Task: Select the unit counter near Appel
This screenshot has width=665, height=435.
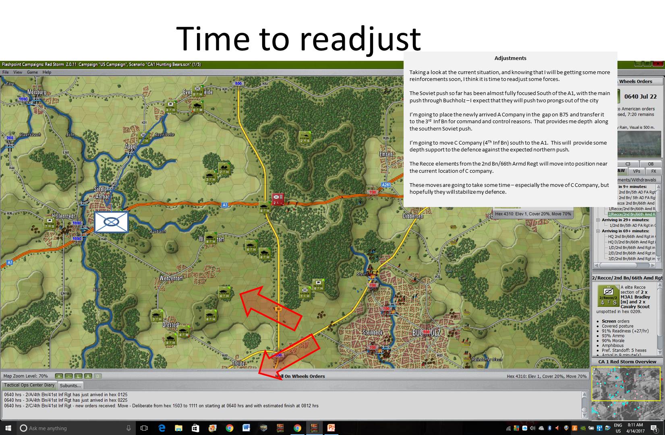Action: (x=144, y=137)
